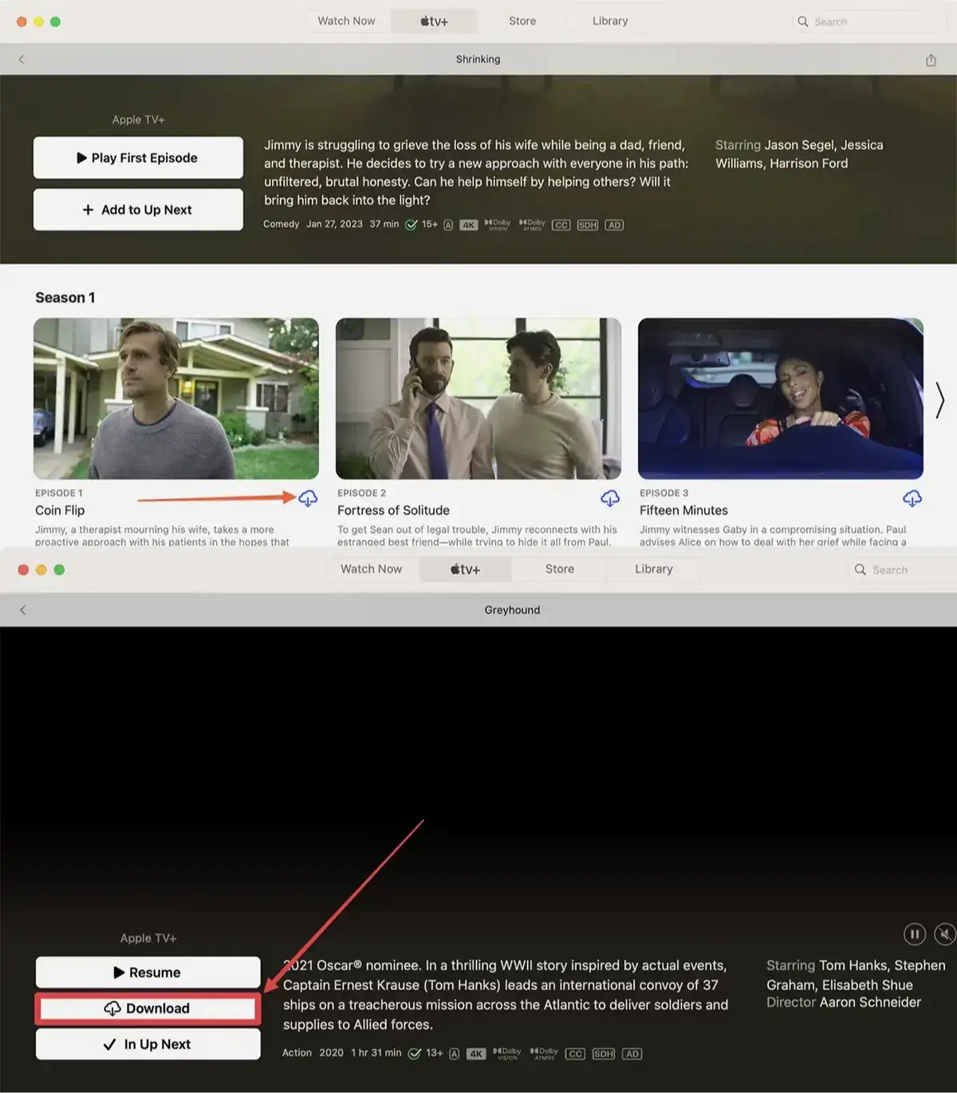Go back from the Greyhound page
Viewport: 957px width, 1093px height.
tap(22, 610)
